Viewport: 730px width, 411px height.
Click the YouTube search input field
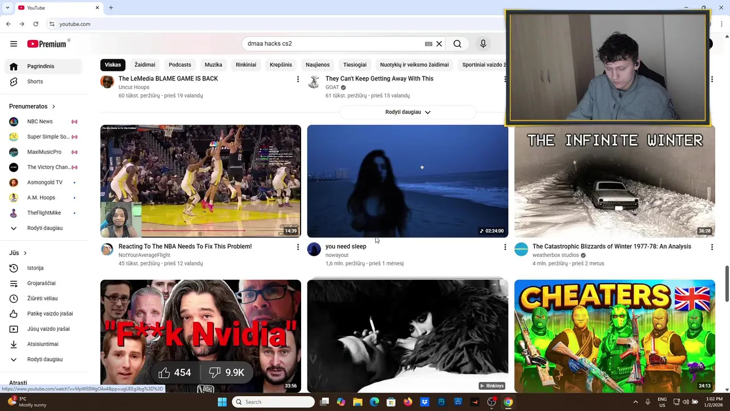[x=334, y=44]
